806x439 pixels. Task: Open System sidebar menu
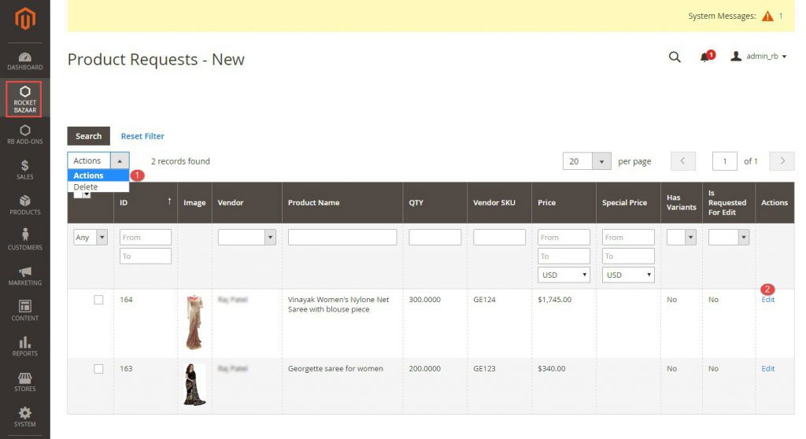point(24,417)
